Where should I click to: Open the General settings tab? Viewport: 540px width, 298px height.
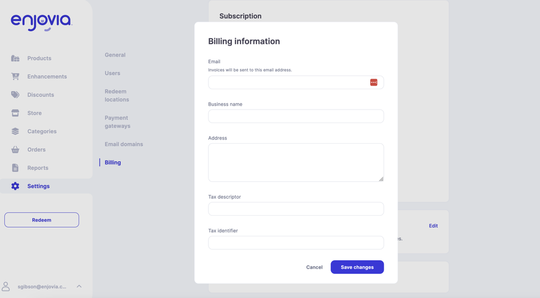(x=115, y=55)
